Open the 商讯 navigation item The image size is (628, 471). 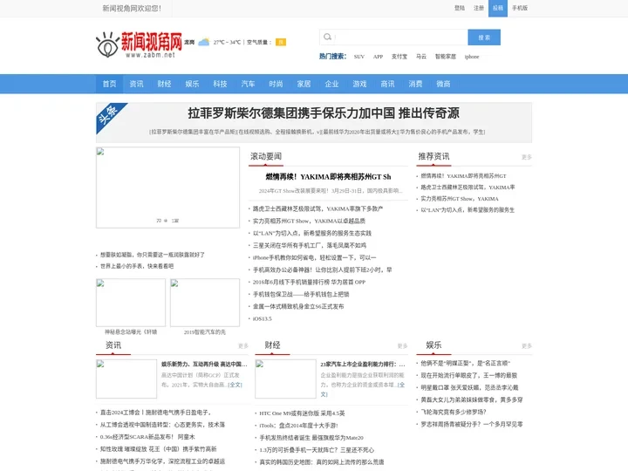[387, 84]
